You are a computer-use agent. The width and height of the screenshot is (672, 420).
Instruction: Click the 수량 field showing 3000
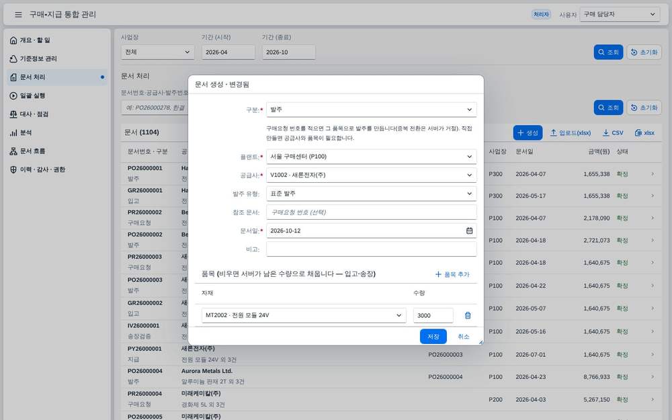[433, 315]
